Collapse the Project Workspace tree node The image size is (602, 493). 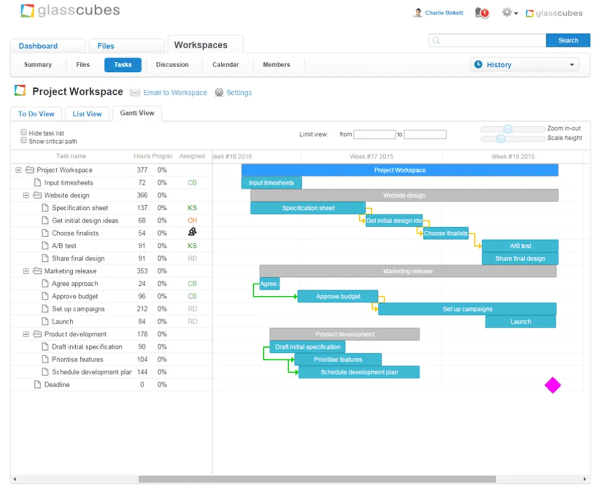(x=19, y=170)
